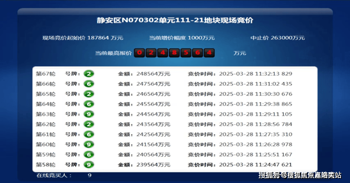Select the green number 9 badge in round 63

(x=88, y=114)
